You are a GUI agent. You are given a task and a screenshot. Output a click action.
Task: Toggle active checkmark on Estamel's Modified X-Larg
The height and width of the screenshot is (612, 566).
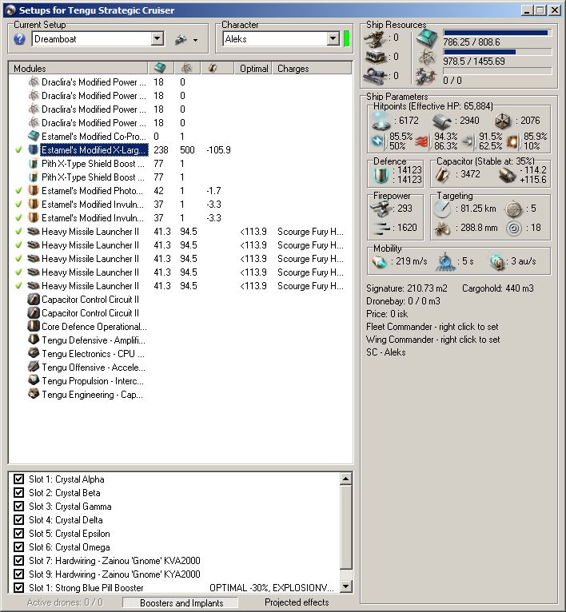pyautogui.click(x=18, y=150)
